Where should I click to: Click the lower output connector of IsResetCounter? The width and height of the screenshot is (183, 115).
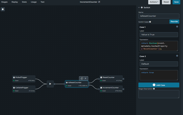click(x=89, y=85)
